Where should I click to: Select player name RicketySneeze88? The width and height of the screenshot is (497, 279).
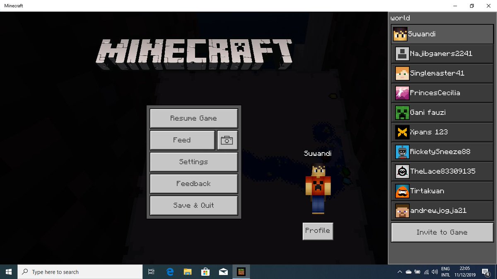pos(440,152)
